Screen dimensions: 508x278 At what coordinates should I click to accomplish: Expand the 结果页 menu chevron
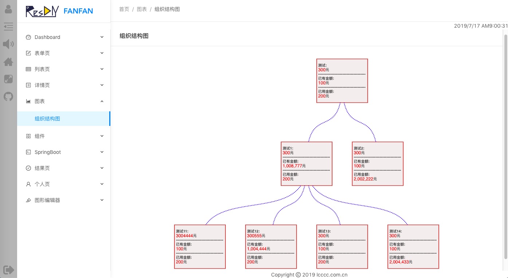click(x=102, y=168)
